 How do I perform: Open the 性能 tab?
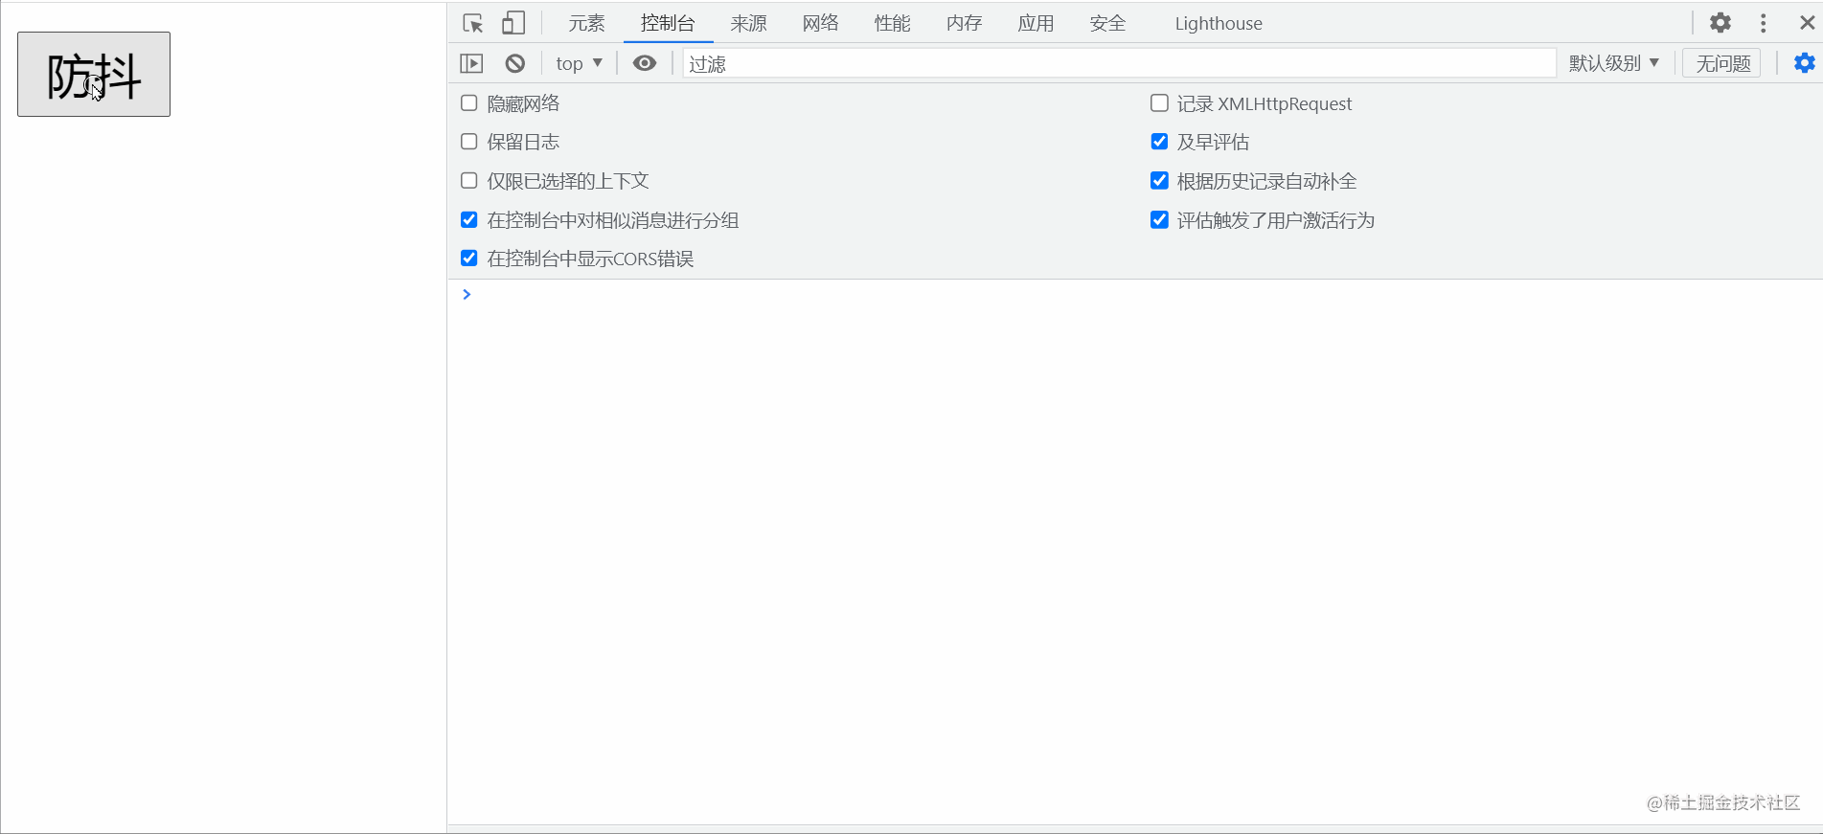(x=892, y=23)
